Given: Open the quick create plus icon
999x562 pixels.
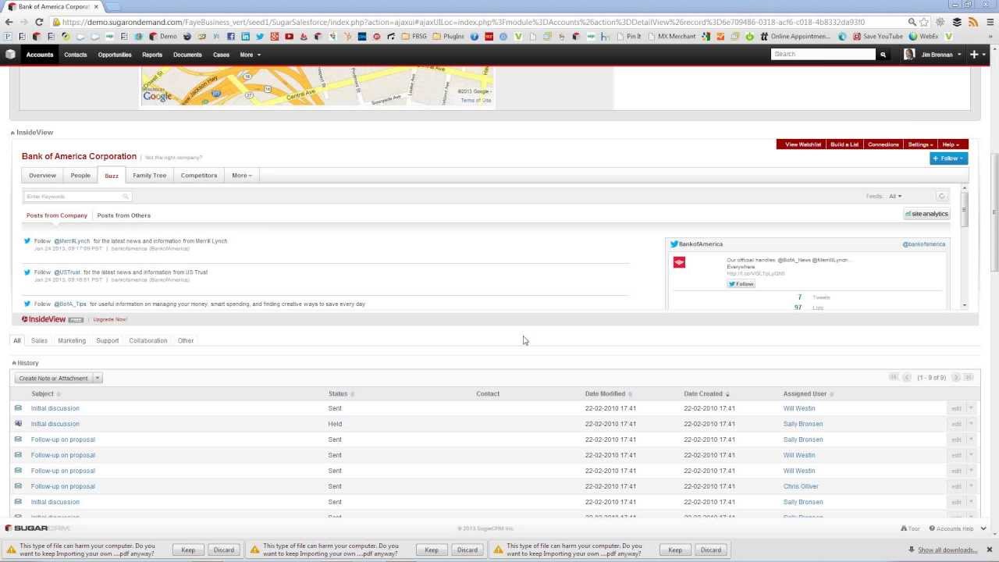Looking at the screenshot, I should [974, 55].
